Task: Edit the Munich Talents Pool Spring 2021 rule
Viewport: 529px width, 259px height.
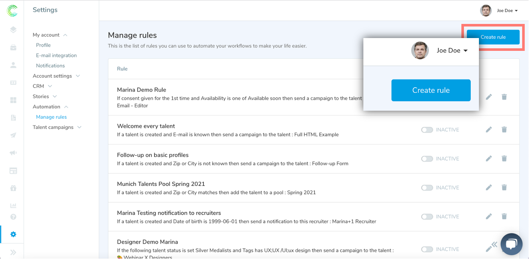Action: click(x=489, y=188)
